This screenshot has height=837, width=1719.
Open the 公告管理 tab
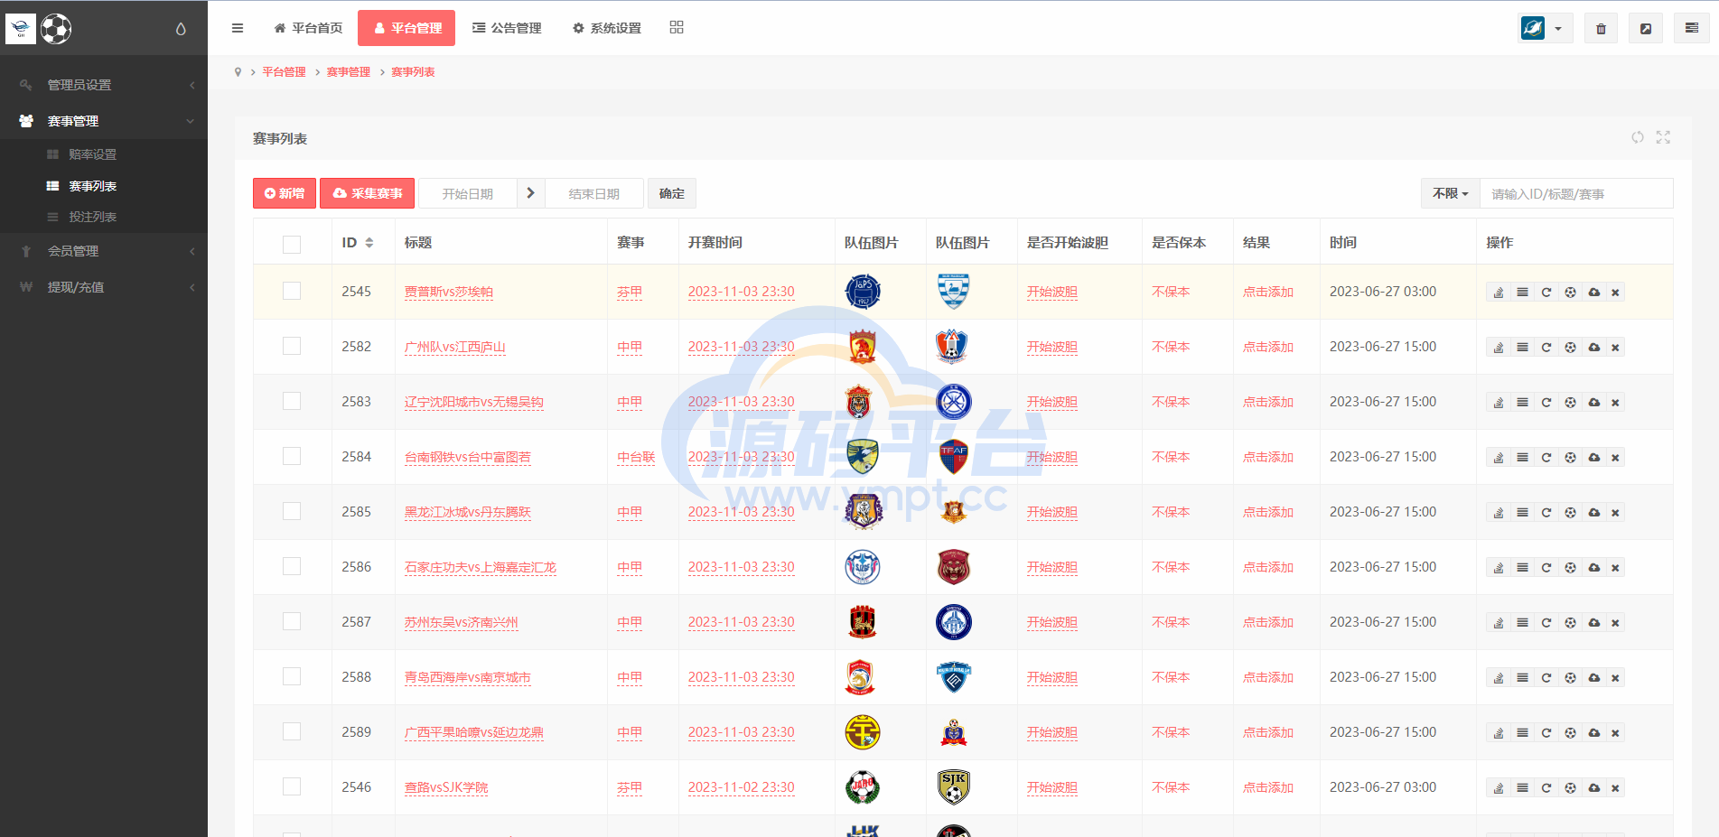point(507,28)
